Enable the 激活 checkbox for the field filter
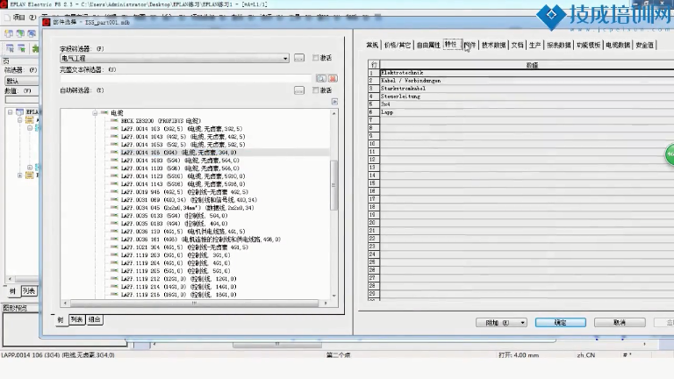The width and height of the screenshot is (674, 379). click(x=316, y=58)
